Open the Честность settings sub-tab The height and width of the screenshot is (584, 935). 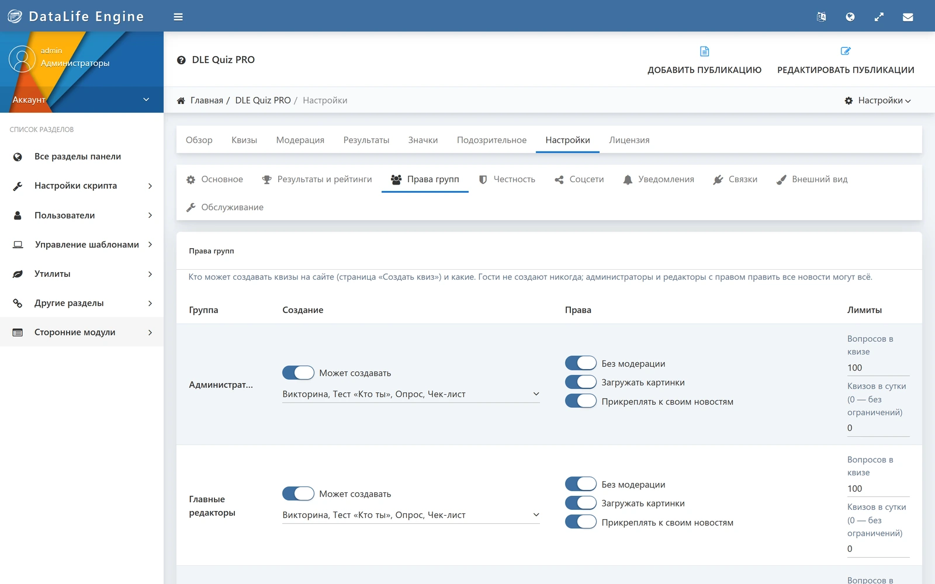(507, 179)
